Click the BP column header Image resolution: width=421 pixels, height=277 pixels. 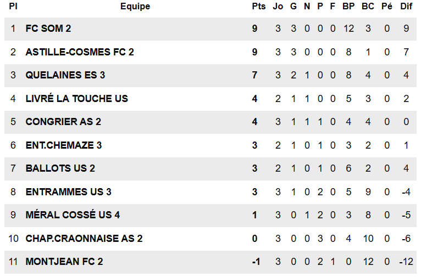pos(348,7)
